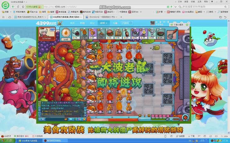Click the page vertical scrollbar
This screenshot has width=230, height=143.
pos(229,77)
